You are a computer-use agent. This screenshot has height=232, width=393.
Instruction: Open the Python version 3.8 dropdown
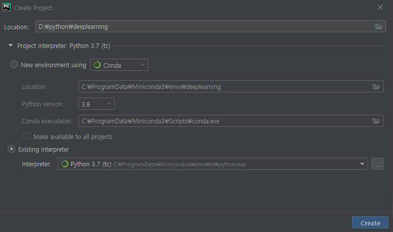(97, 104)
